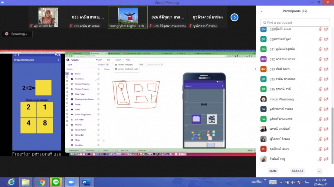Launch LINE app from taskbar

pyautogui.click(x=56, y=182)
